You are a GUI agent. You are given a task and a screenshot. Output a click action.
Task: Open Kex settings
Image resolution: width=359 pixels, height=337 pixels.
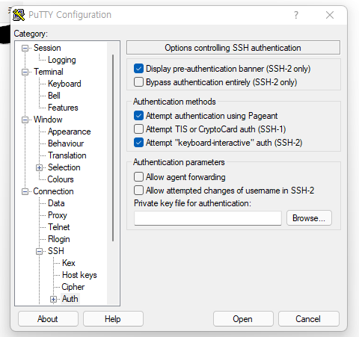[68, 263]
